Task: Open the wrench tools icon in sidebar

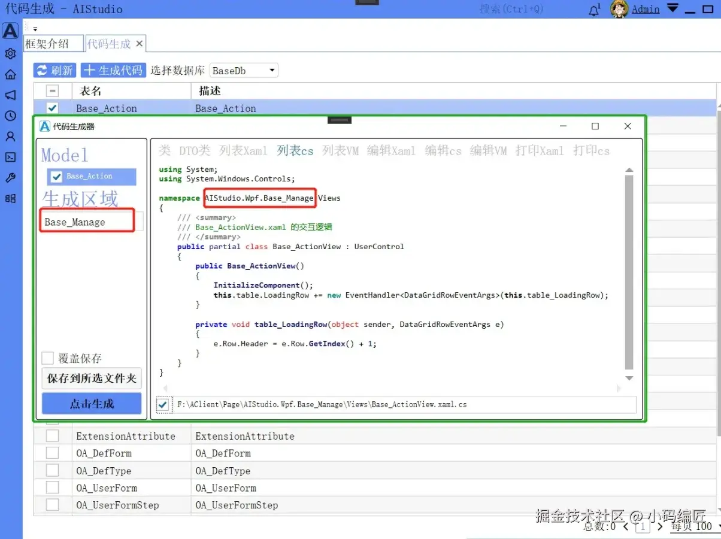Action: pyautogui.click(x=10, y=178)
